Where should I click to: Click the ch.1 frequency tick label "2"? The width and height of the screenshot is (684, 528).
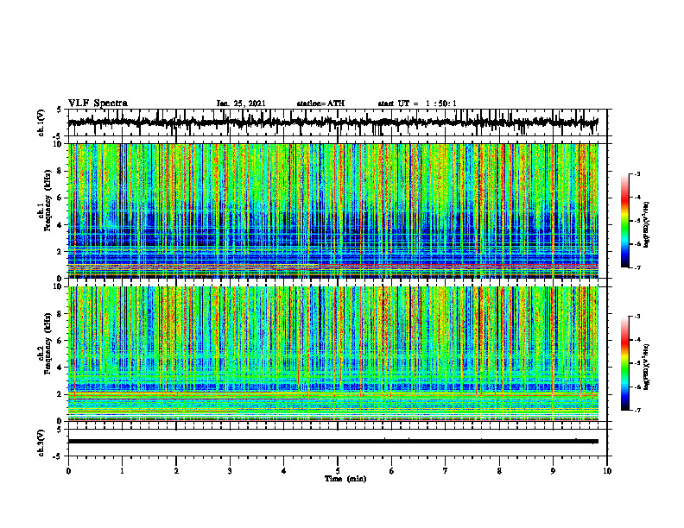click(60, 251)
